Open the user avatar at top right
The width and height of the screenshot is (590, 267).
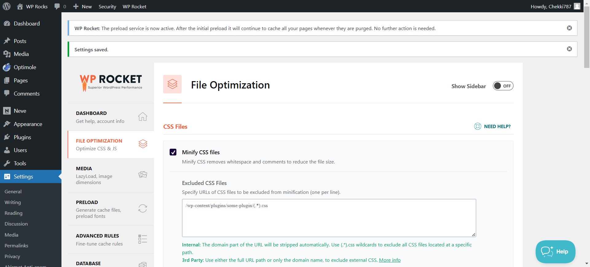point(577,6)
